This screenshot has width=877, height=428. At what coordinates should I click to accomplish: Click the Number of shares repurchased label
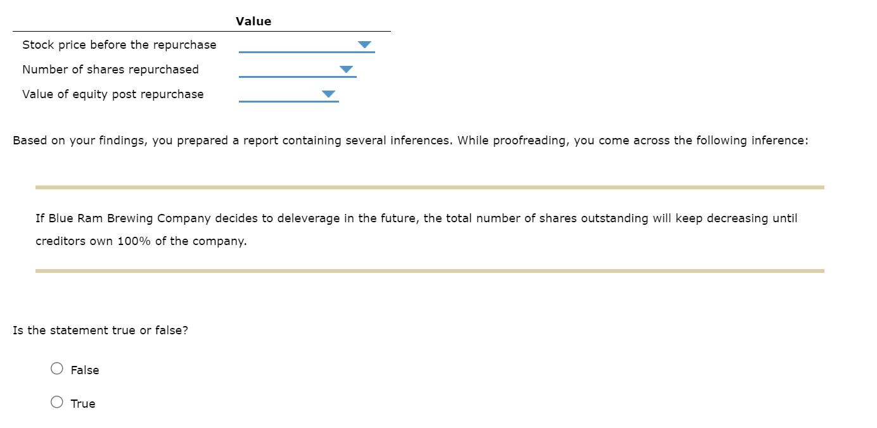(111, 69)
